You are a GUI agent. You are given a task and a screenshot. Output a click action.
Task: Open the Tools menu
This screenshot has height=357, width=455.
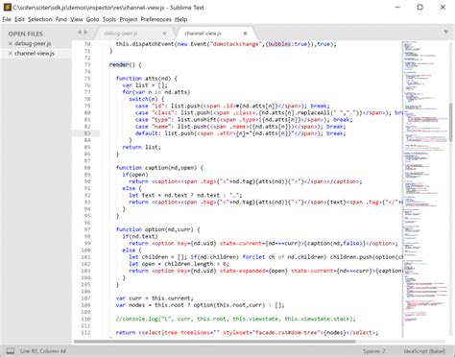(x=109, y=19)
